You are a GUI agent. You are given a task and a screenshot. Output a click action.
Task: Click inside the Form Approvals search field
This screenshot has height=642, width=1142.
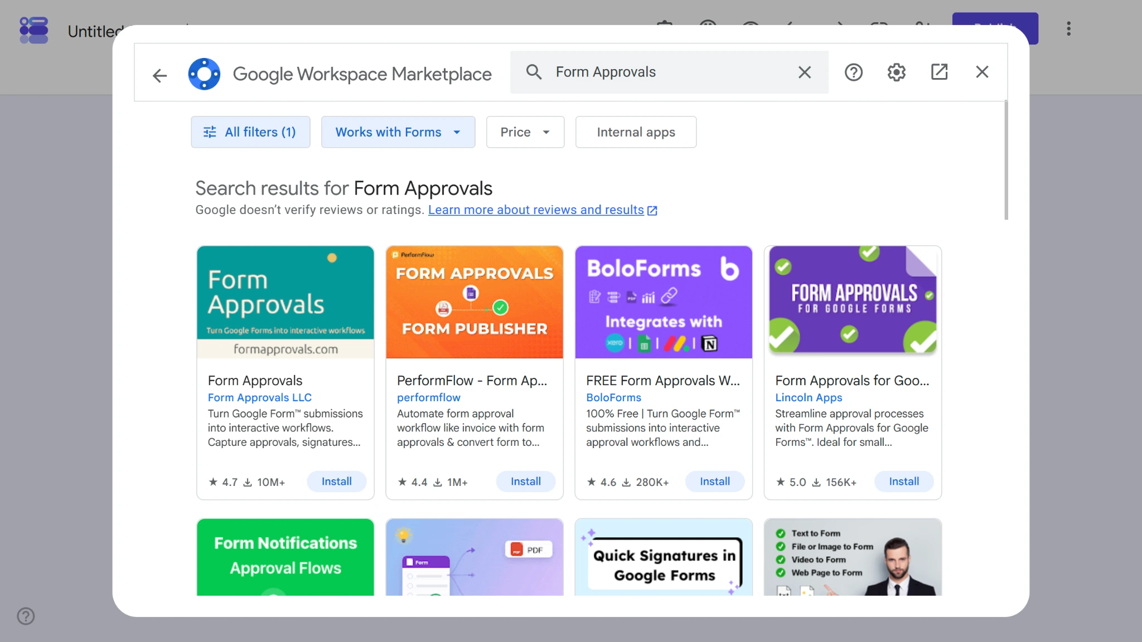(x=669, y=72)
